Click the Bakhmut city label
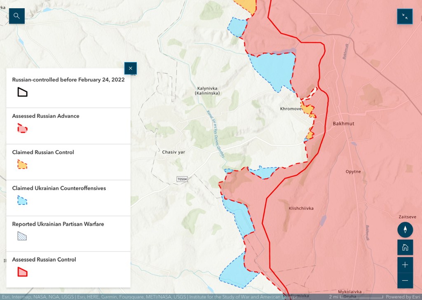422x300 pixels. pyautogui.click(x=343, y=124)
